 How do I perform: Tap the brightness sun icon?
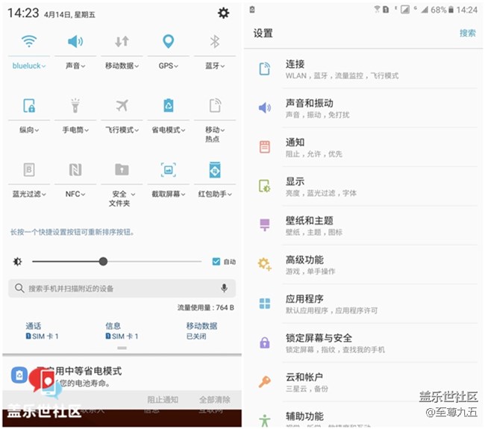18,262
